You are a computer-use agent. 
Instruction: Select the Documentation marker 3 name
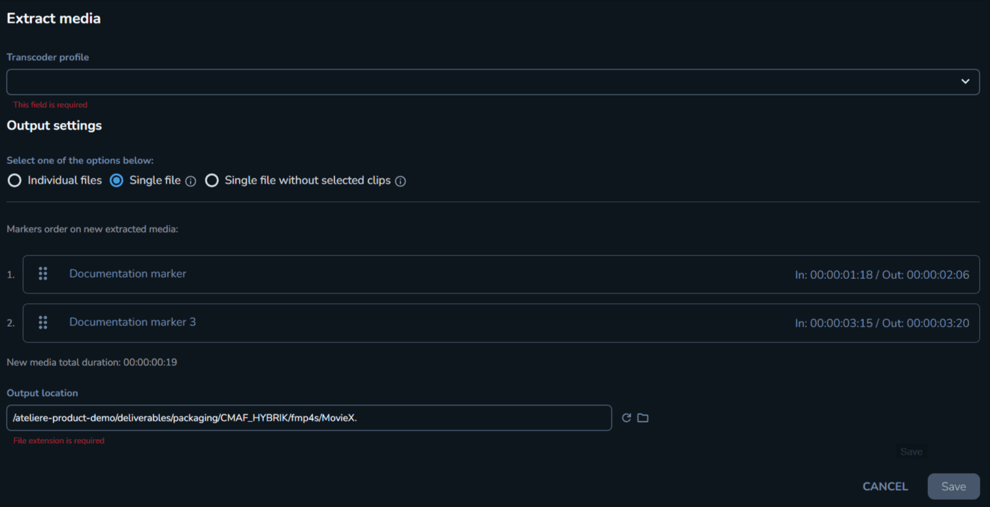pyautogui.click(x=133, y=322)
